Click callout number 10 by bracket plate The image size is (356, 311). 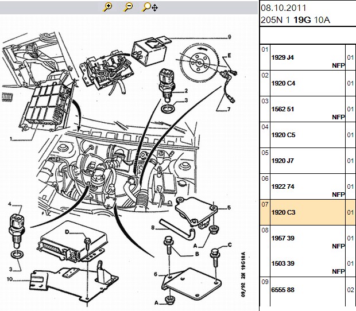[x=10, y=279]
